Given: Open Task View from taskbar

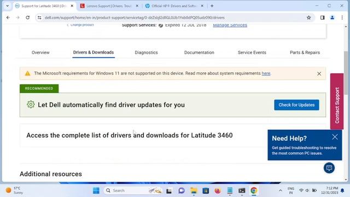Looking at the screenshot, I should click(169, 190).
